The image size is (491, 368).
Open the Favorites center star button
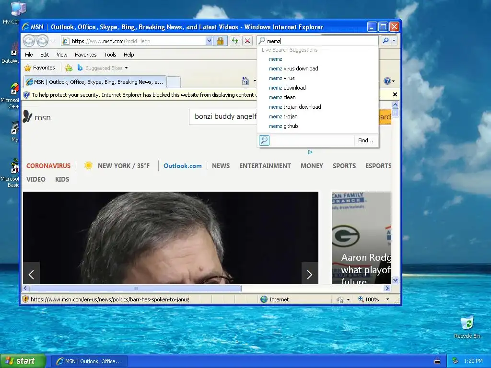(39, 68)
